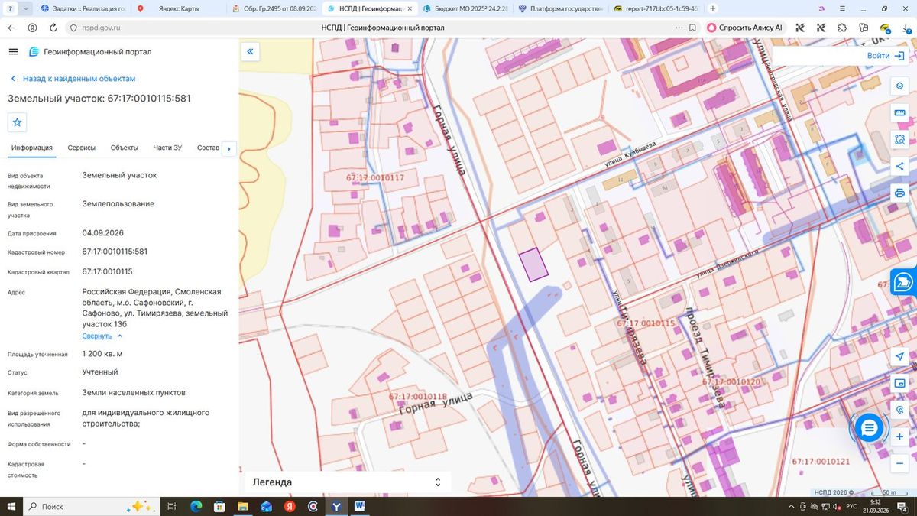Switch to the Бюджет МО 2025 browser tab

(x=464, y=8)
